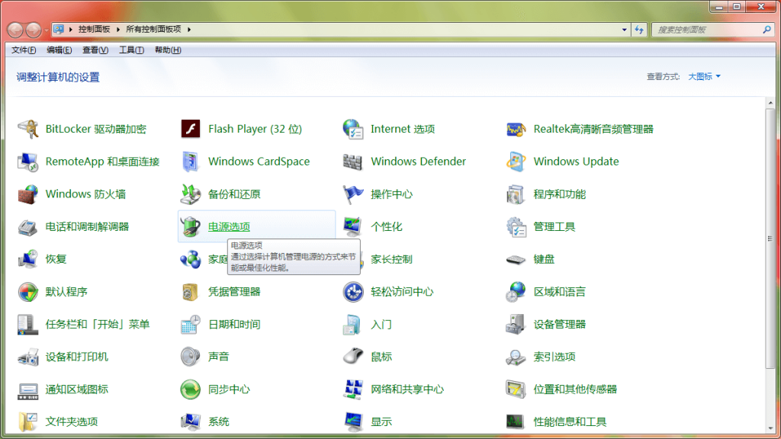Click the 所有控制面板项 breadcrumb

(153, 30)
